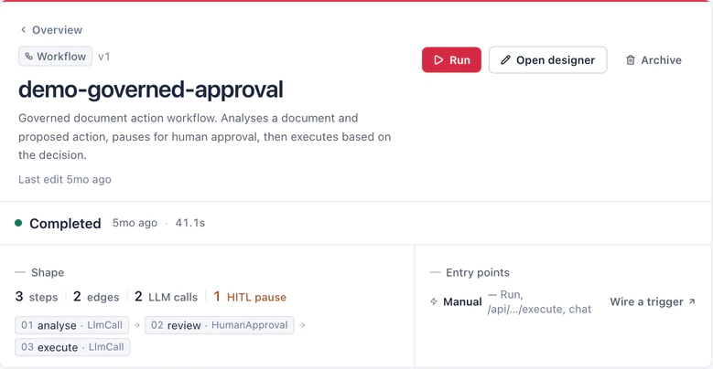713x369 pixels.
Task: Click the green Completed status dot
Action: (x=18, y=223)
